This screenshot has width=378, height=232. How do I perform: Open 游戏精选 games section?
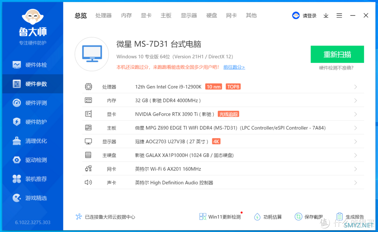point(33,198)
